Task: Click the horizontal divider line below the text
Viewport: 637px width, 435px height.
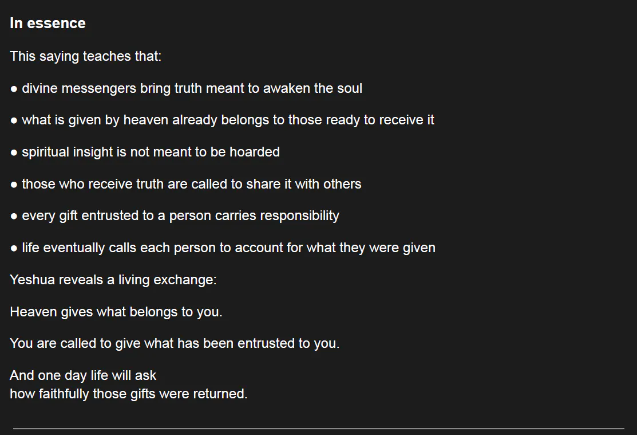Action: [318, 428]
